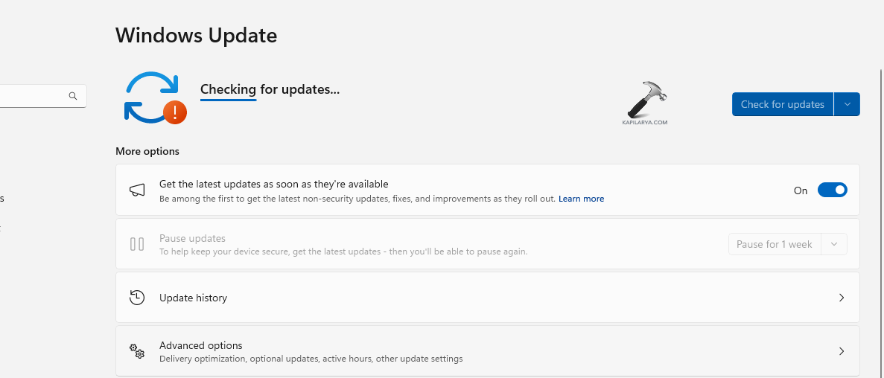Click the pause icon beside Pause updates

coord(137,244)
